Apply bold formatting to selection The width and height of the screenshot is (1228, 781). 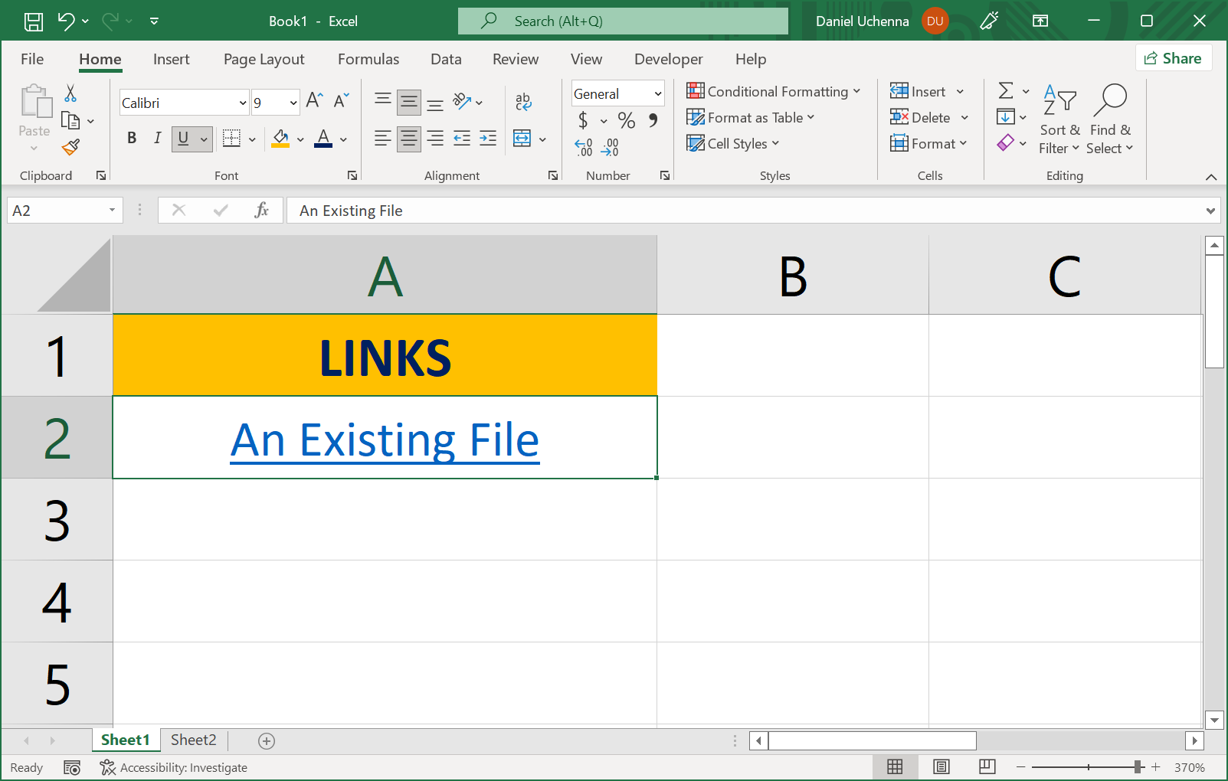pyautogui.click(x=131, y=139)
